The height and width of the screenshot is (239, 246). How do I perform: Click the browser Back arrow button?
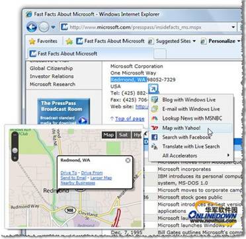click(32, 27)
